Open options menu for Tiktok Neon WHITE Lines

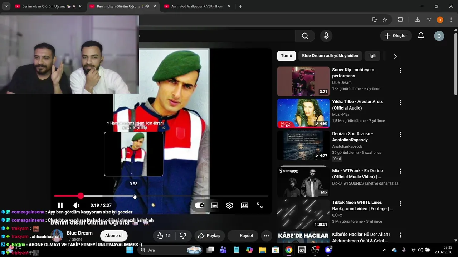400,203
